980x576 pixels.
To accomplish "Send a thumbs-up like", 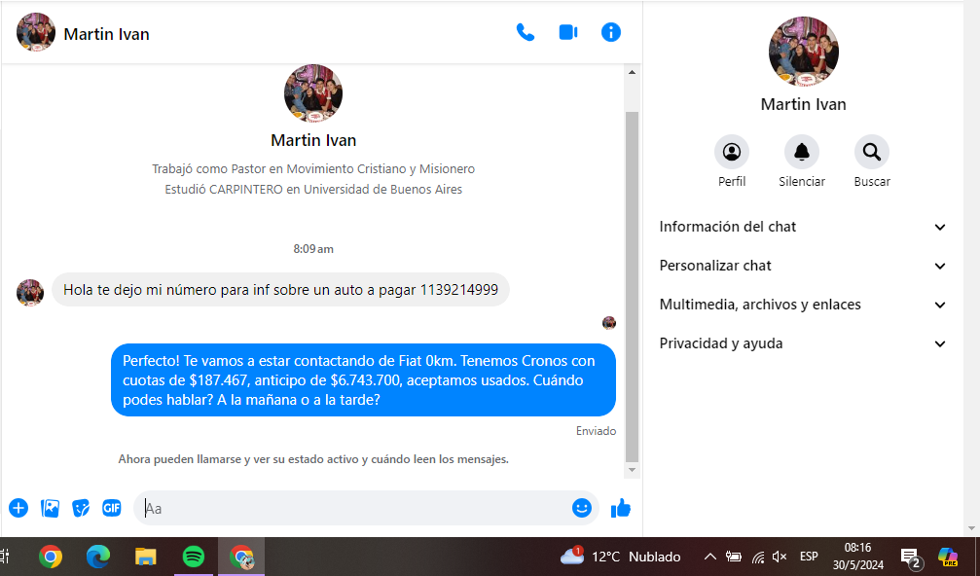I will tap(621, 508).
